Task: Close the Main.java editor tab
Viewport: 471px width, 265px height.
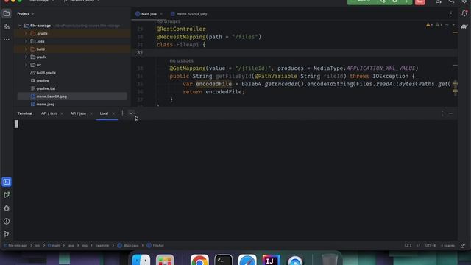Action: 161,14
